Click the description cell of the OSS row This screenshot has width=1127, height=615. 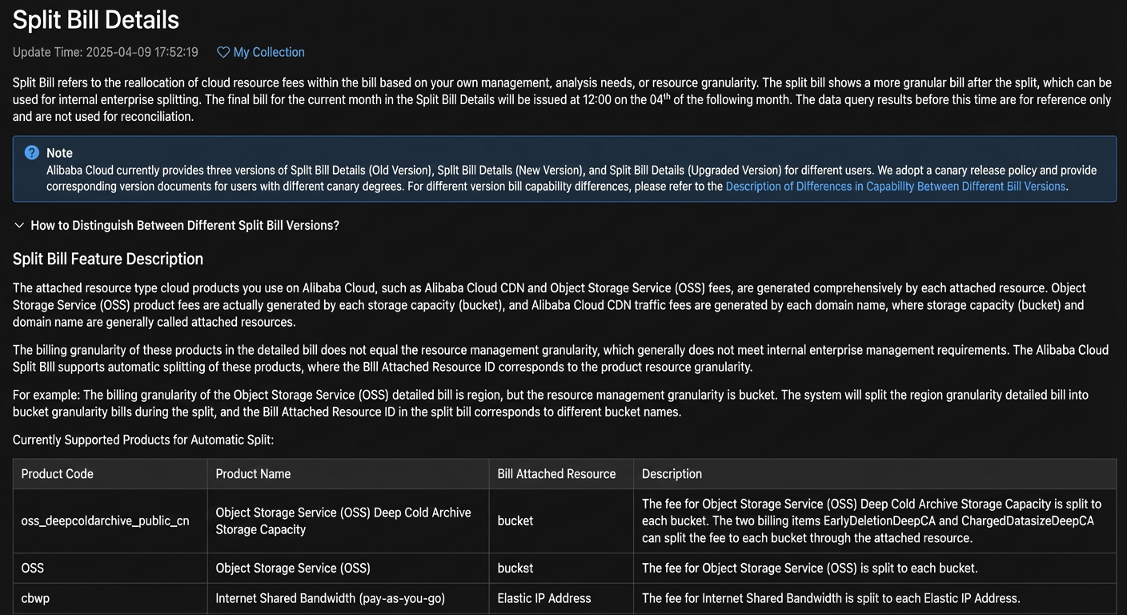point(875,569)
